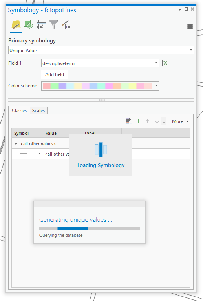Open the line symbol dropdown arrow
The image size is (203, 301).
click(x=39, y=154)
